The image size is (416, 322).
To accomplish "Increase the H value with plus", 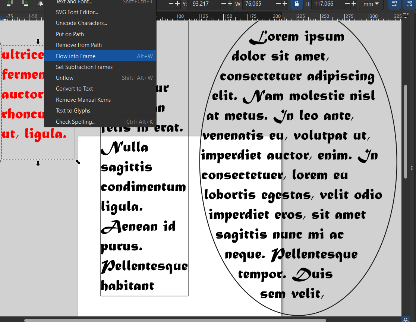I will click(x=354, y=4).
